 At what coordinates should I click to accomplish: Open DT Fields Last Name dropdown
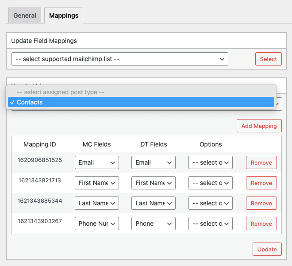pos(154,203)
